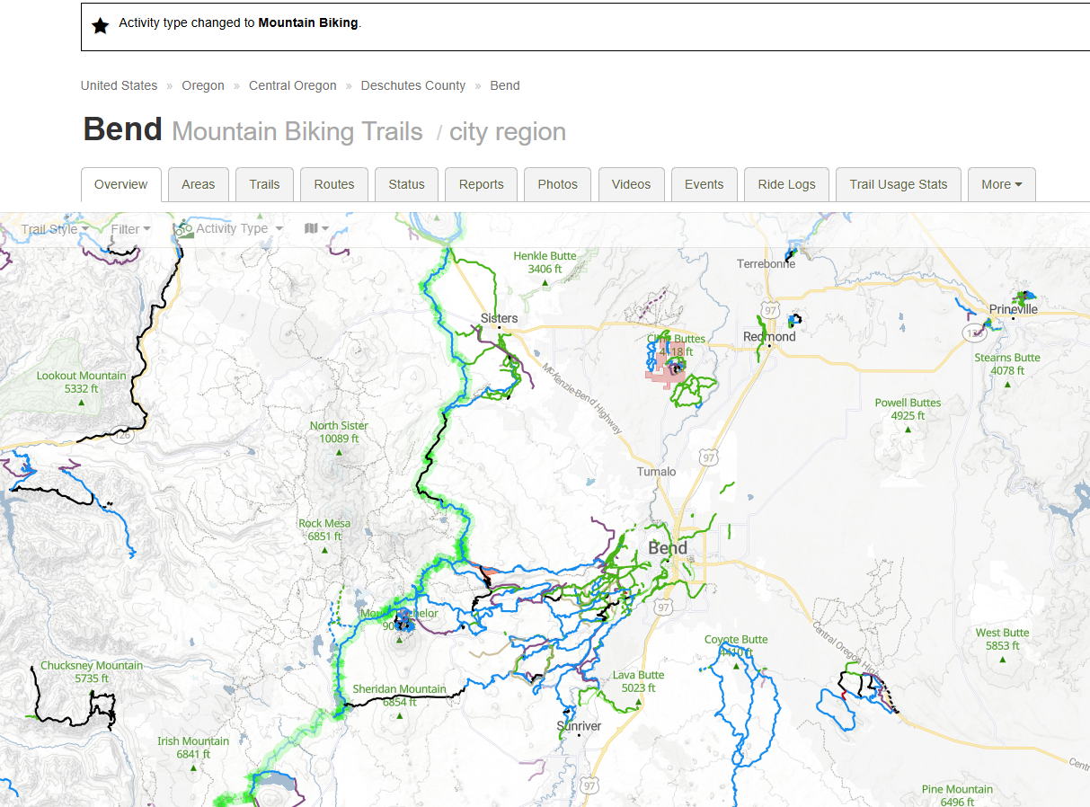The width and height of the screenshot is (1090, 807).
Task: Click the Bend breadcrumb link
Action: [x=505, y=85]
